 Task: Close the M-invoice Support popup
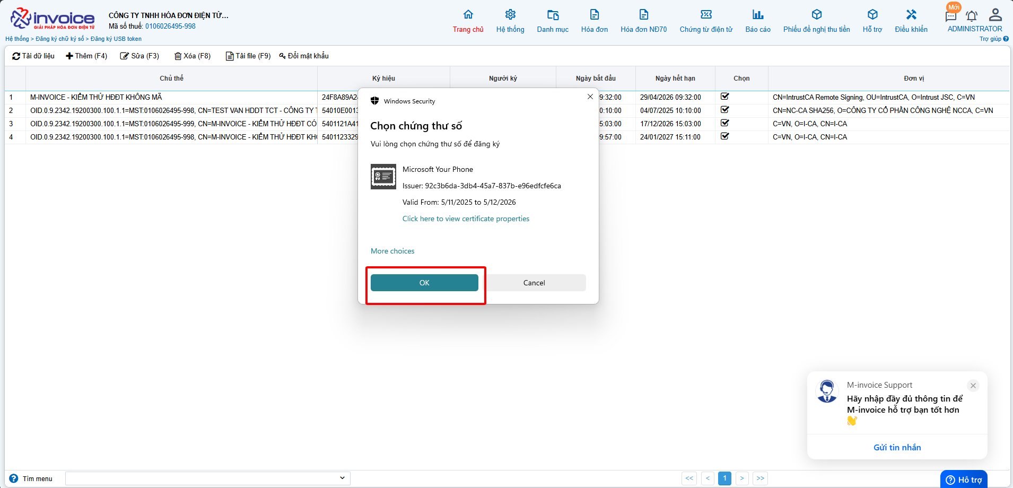(x=973, y=386)
